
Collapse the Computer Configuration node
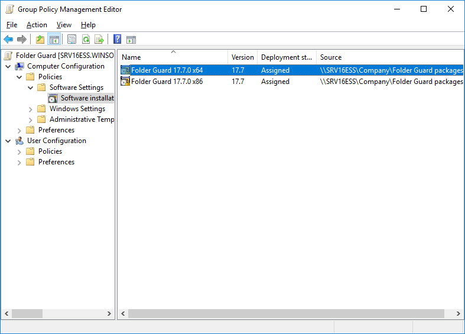8,66
